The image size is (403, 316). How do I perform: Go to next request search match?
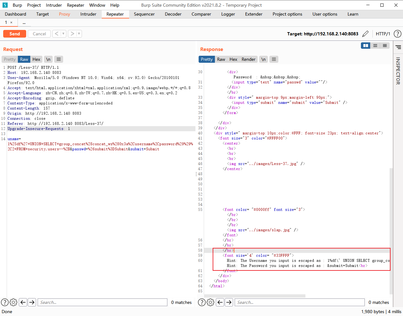32,302
